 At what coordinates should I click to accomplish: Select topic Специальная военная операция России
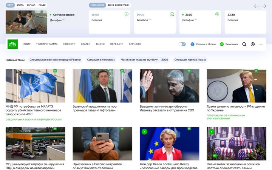tap(55, 60)
